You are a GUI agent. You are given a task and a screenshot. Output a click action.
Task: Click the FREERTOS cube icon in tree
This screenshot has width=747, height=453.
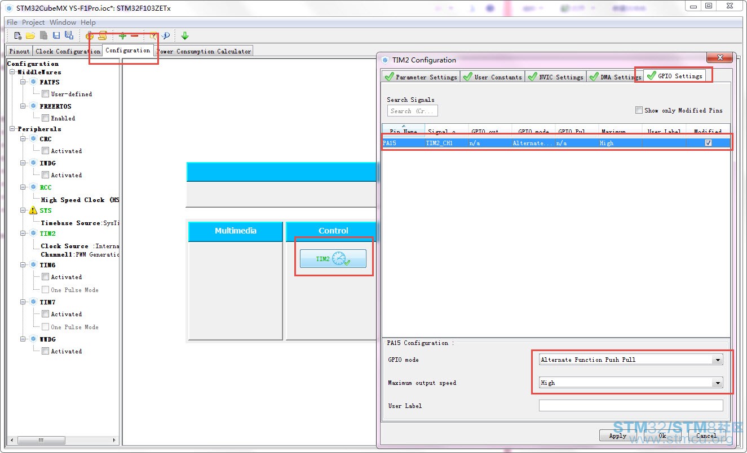(x=33, y=106)
